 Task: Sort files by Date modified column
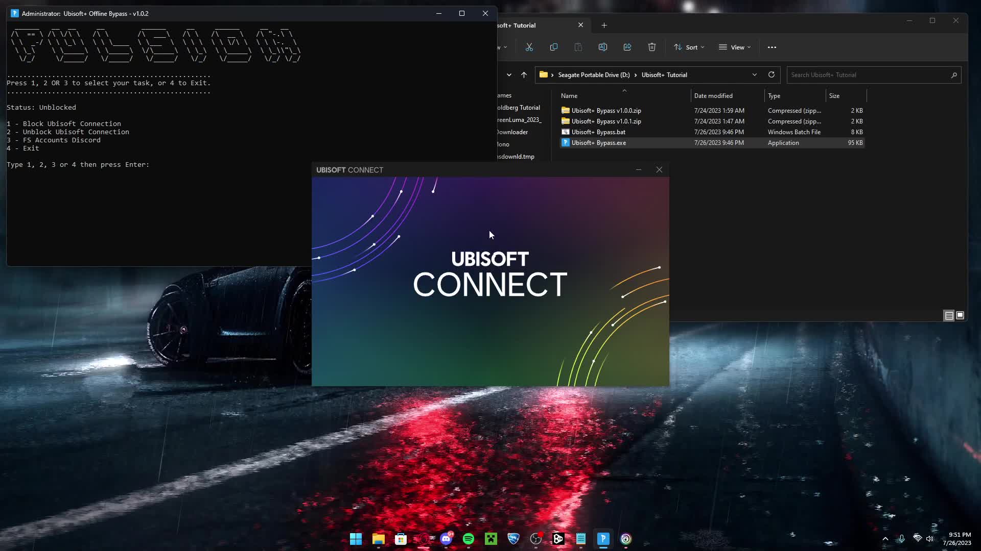point(713,95)
